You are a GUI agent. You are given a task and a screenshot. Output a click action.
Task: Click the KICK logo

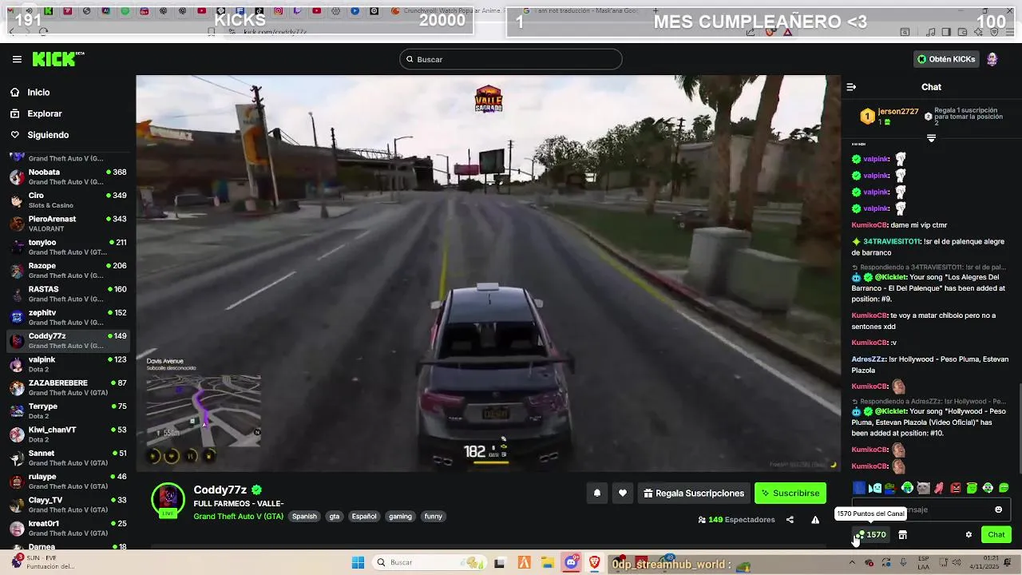coord(57,59)
